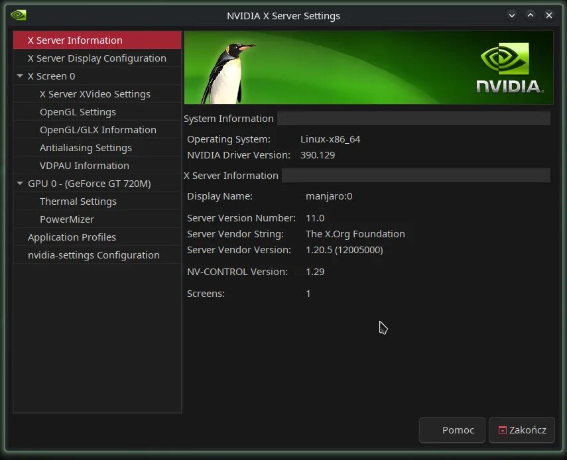Screen dimensions: 567x460
Task: Click the Server Version Number label
Action: [241, 218]
